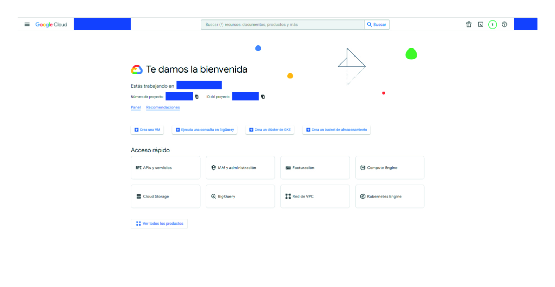Open APIs y servicios card

pyautogui.click(x=166, y=168)
